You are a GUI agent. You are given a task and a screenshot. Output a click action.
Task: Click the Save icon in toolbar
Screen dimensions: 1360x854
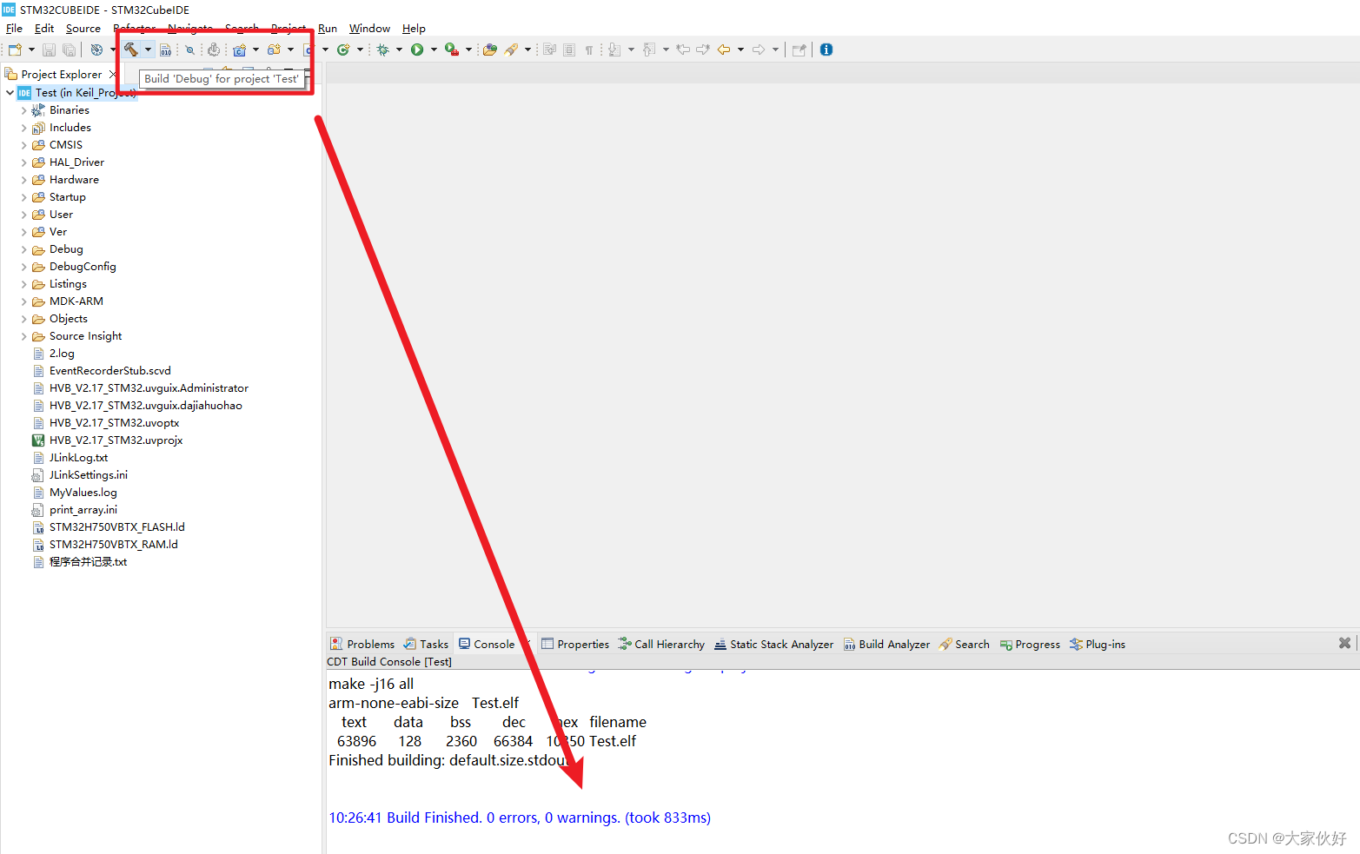[50, 50]
